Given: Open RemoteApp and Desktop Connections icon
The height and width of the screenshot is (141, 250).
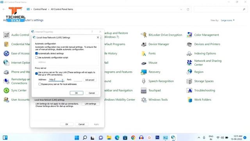Looking at the screenshot, I should (x=6, y=81).
